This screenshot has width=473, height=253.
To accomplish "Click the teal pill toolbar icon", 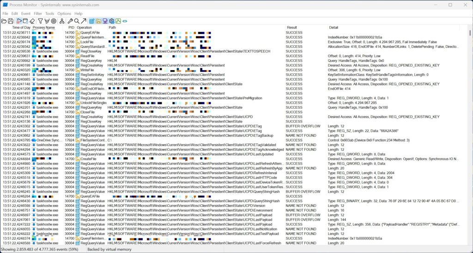I will pyautogui.click(x=125, y=21).
